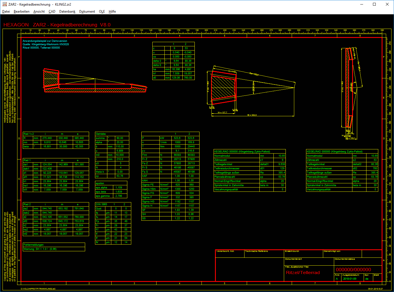Click the ZAR2 application icon in title bar
The width and height of the screenshot is (394, 292).
(4, 4)
